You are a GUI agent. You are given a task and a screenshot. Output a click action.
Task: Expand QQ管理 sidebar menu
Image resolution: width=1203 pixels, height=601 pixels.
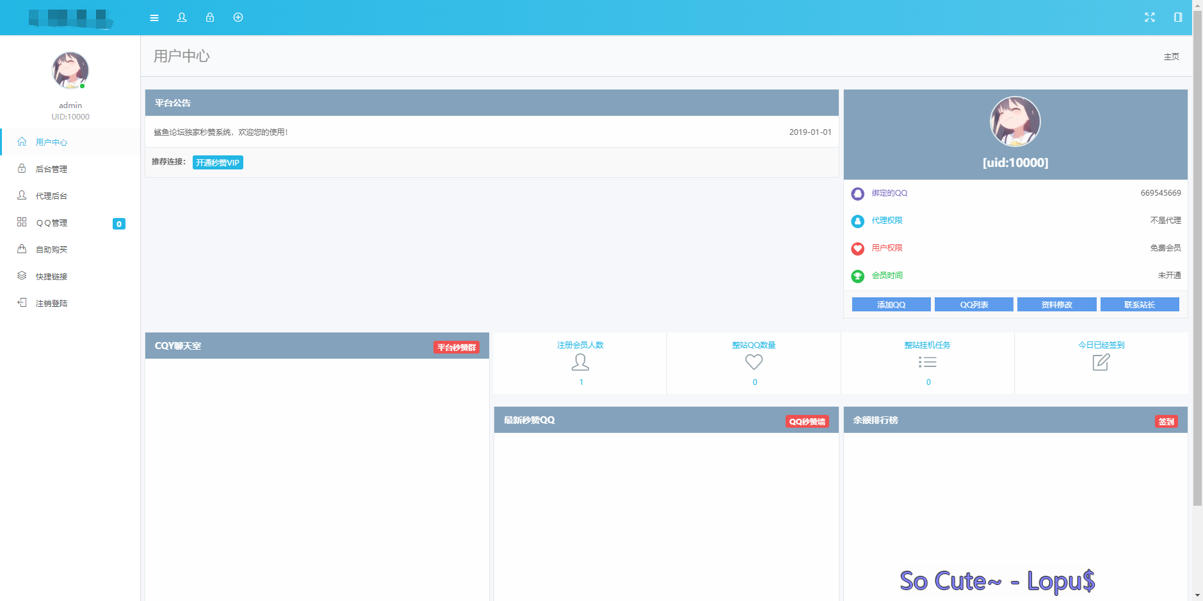tap(51, 222)
